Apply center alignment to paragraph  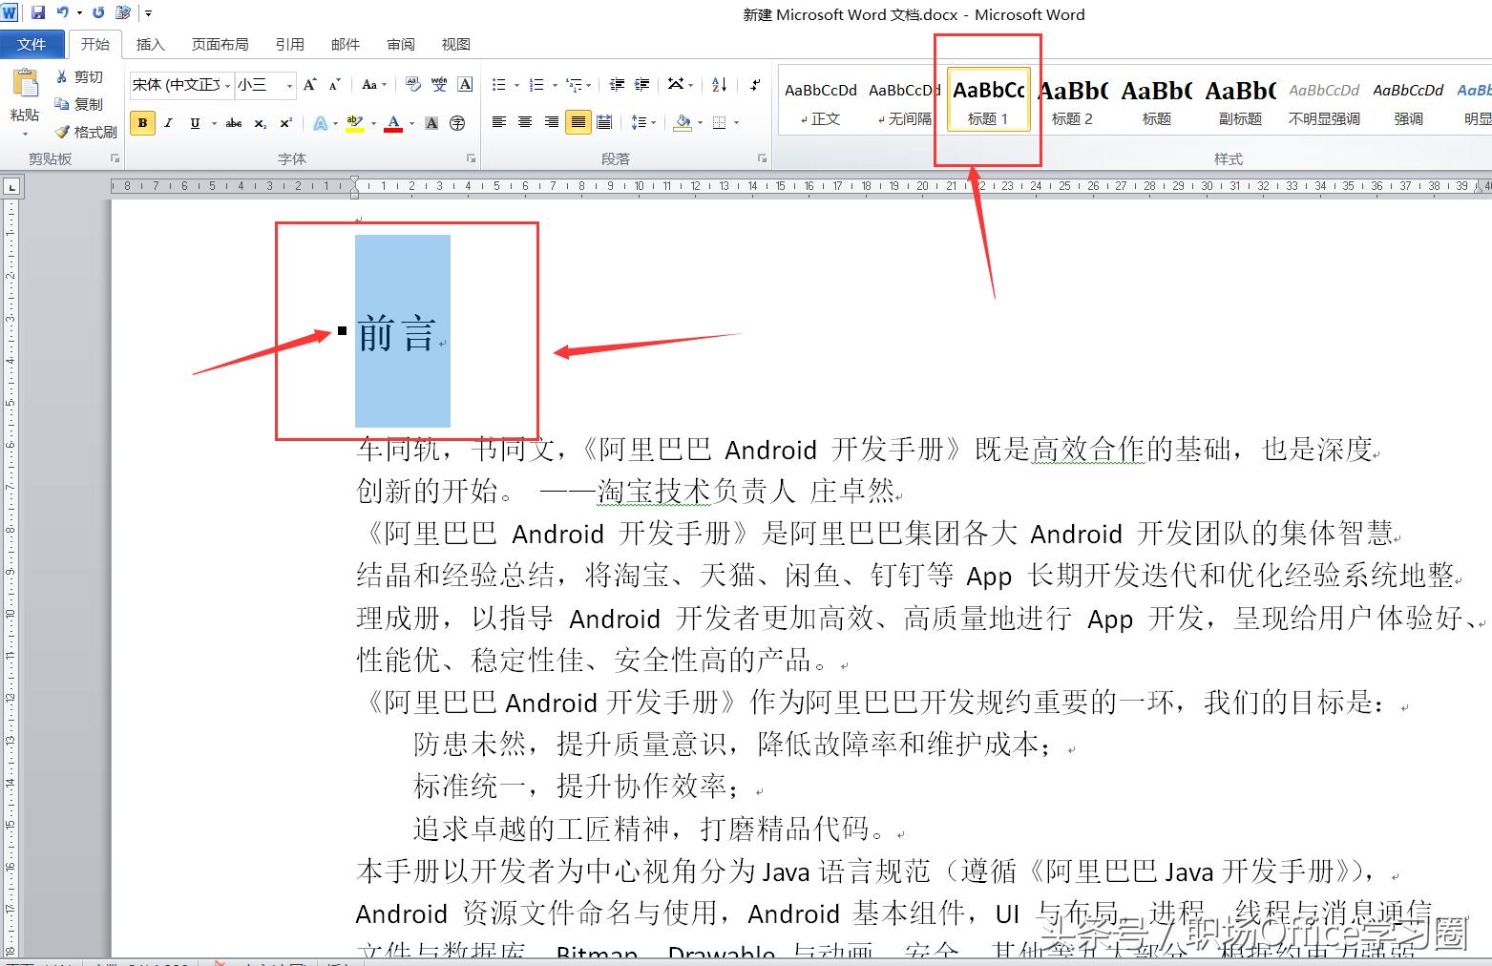[524, 122]
